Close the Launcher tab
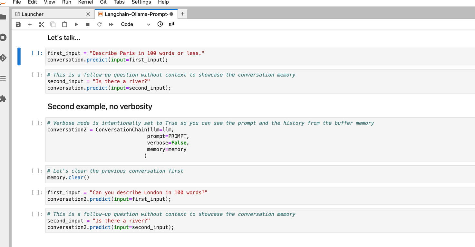This screenshot has width=475, height=247. click(88, 14)
